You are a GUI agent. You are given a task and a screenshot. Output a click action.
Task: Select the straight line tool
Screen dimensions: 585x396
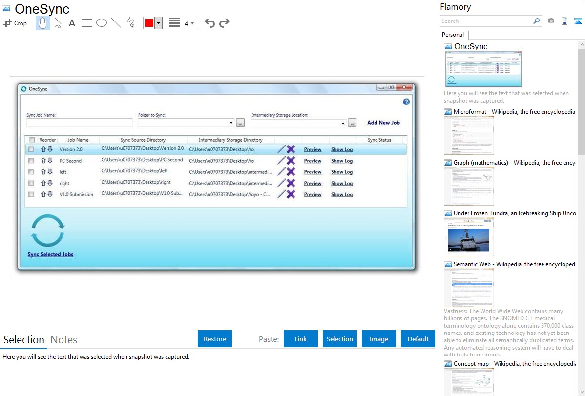point(116,23)
